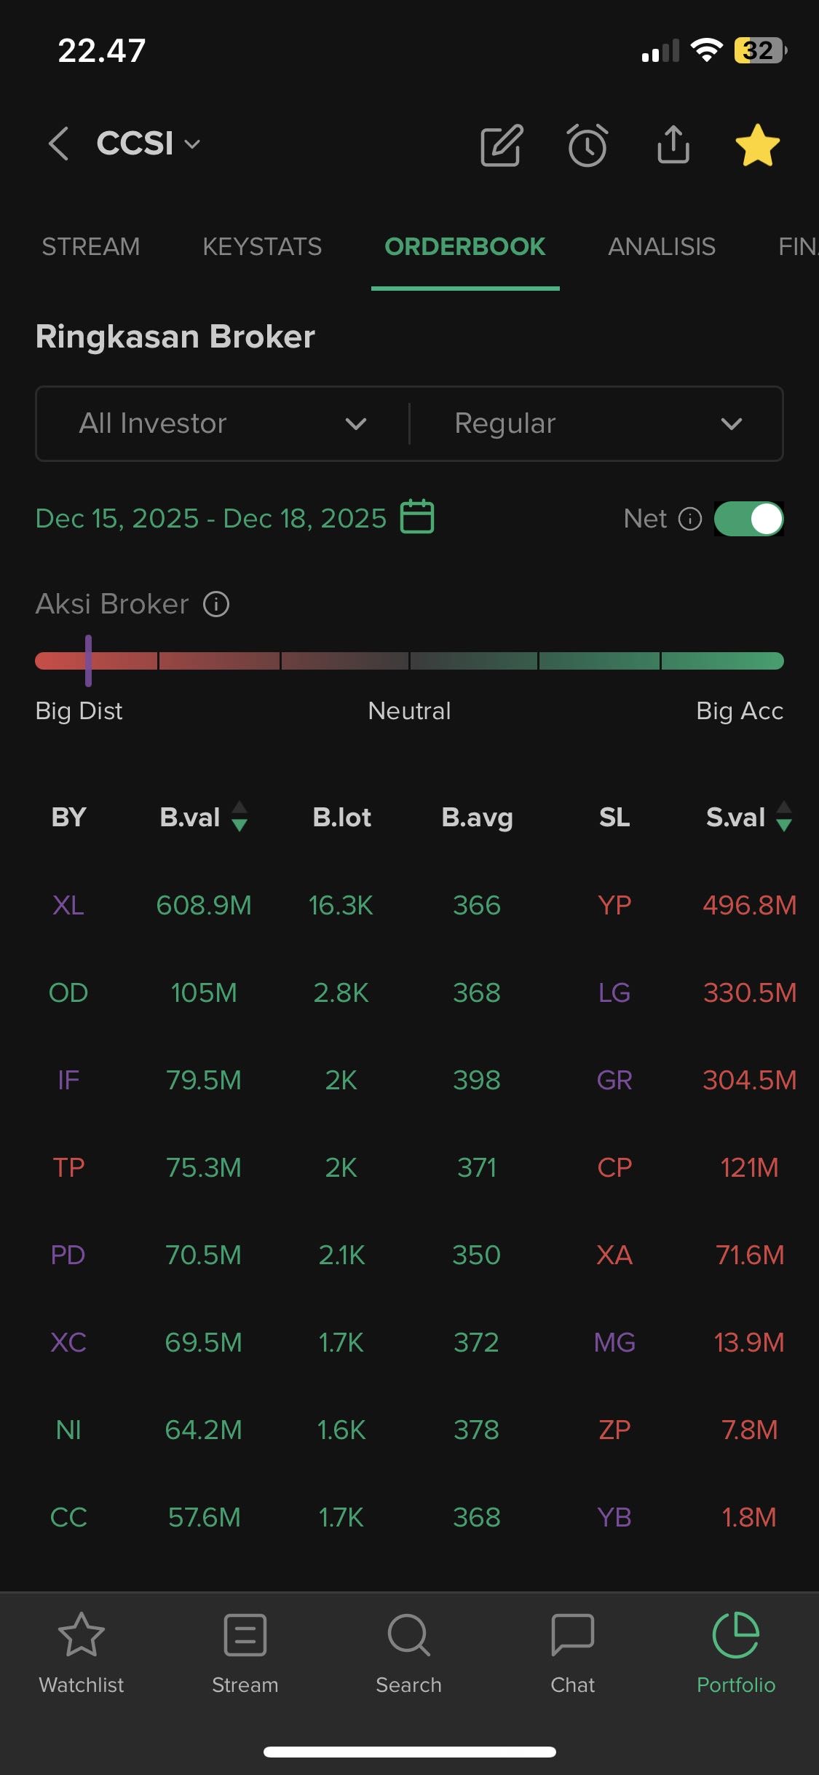This screenshot has height=1775, width=819.
Task: Turn off the Net toggle switch
Action: 748,519
